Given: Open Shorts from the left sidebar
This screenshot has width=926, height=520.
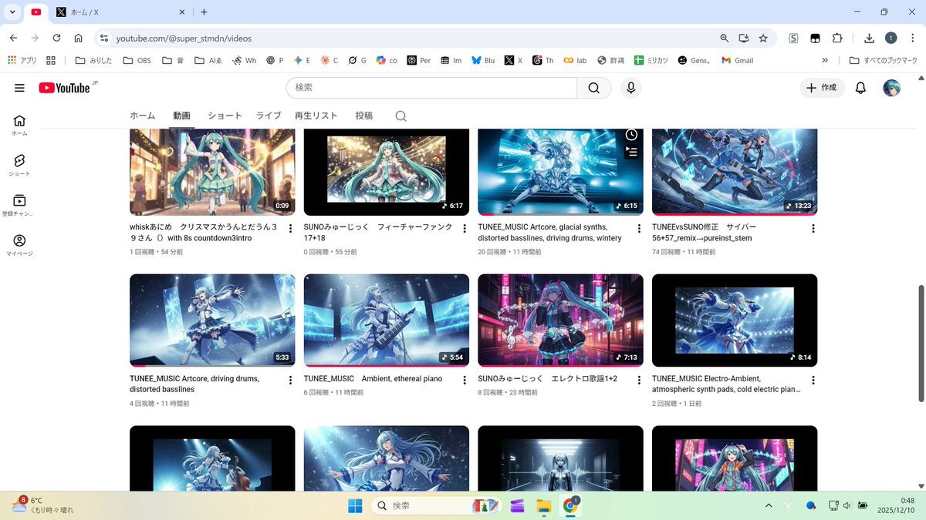Looking at the screenshot, I should click(19, 164).
